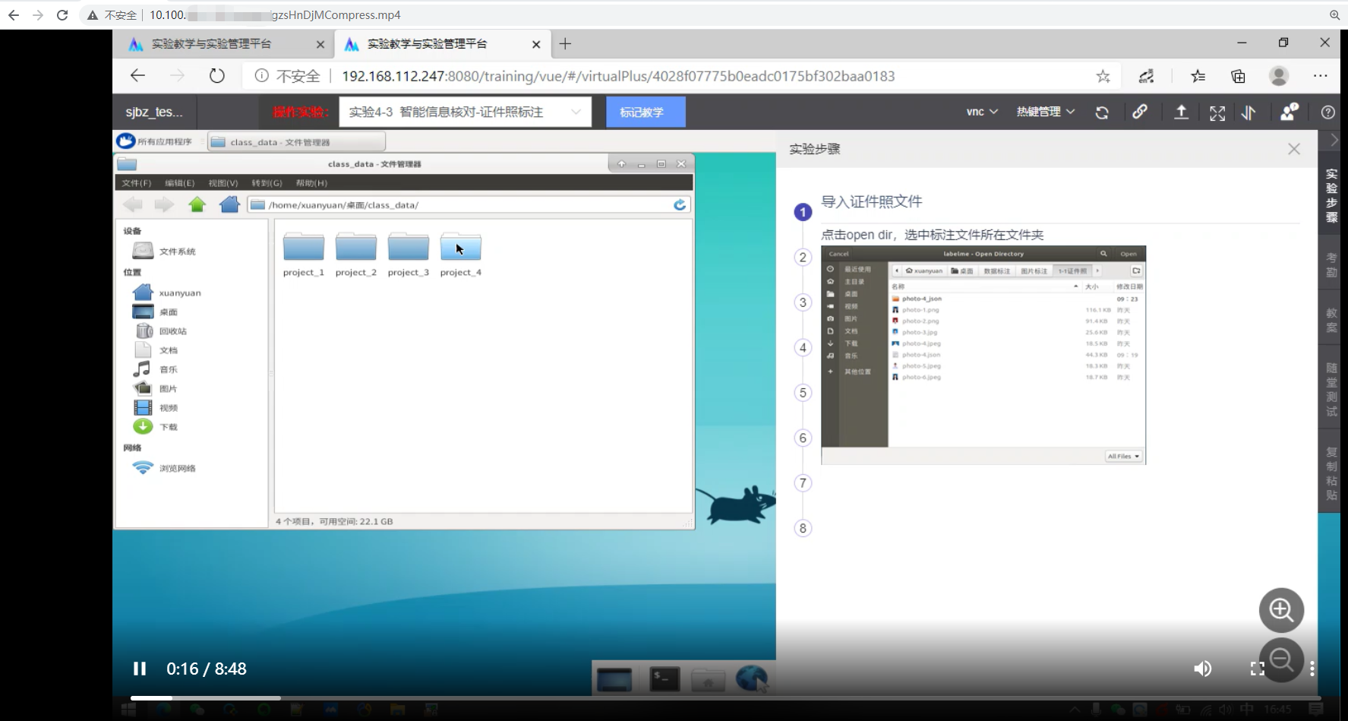Open the help question icon
The image size is (1348, 721).
1327,112
